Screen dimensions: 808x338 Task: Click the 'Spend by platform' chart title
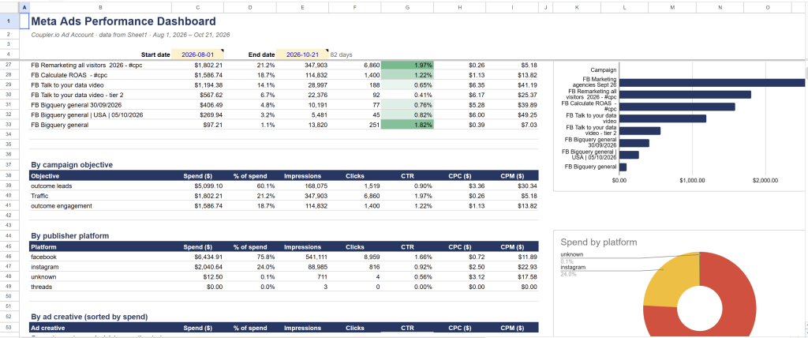pyautogui.click(x=599, y=242)
